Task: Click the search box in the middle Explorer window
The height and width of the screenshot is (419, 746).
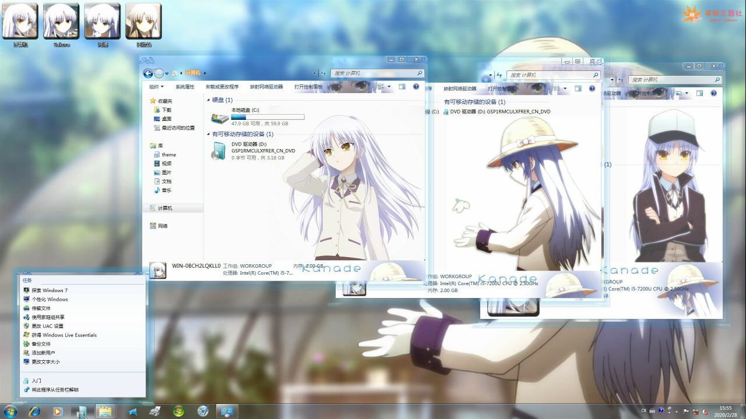Action: point(553,75)
